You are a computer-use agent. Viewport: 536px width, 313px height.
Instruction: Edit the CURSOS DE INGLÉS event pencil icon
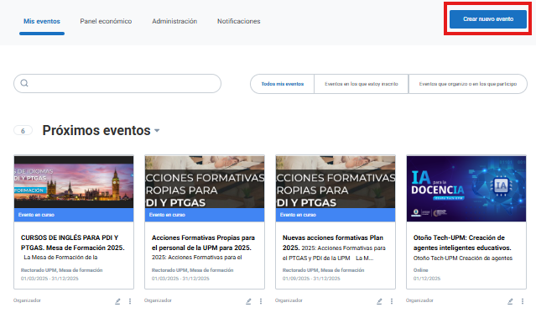[x=117, y=301]
